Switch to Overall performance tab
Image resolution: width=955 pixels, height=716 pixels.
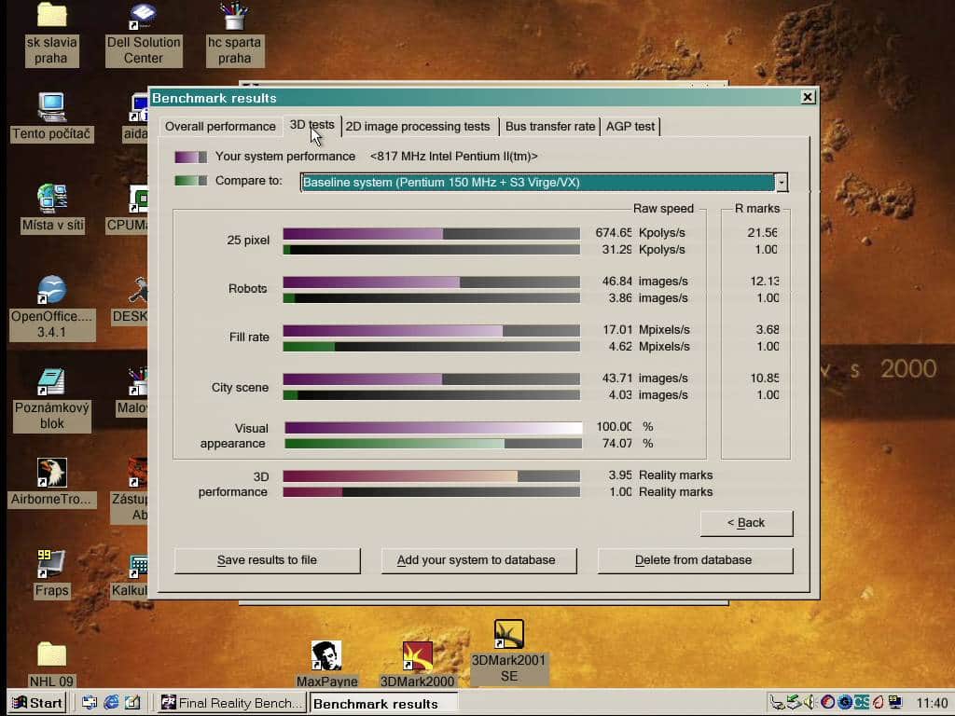coord(220,126)
